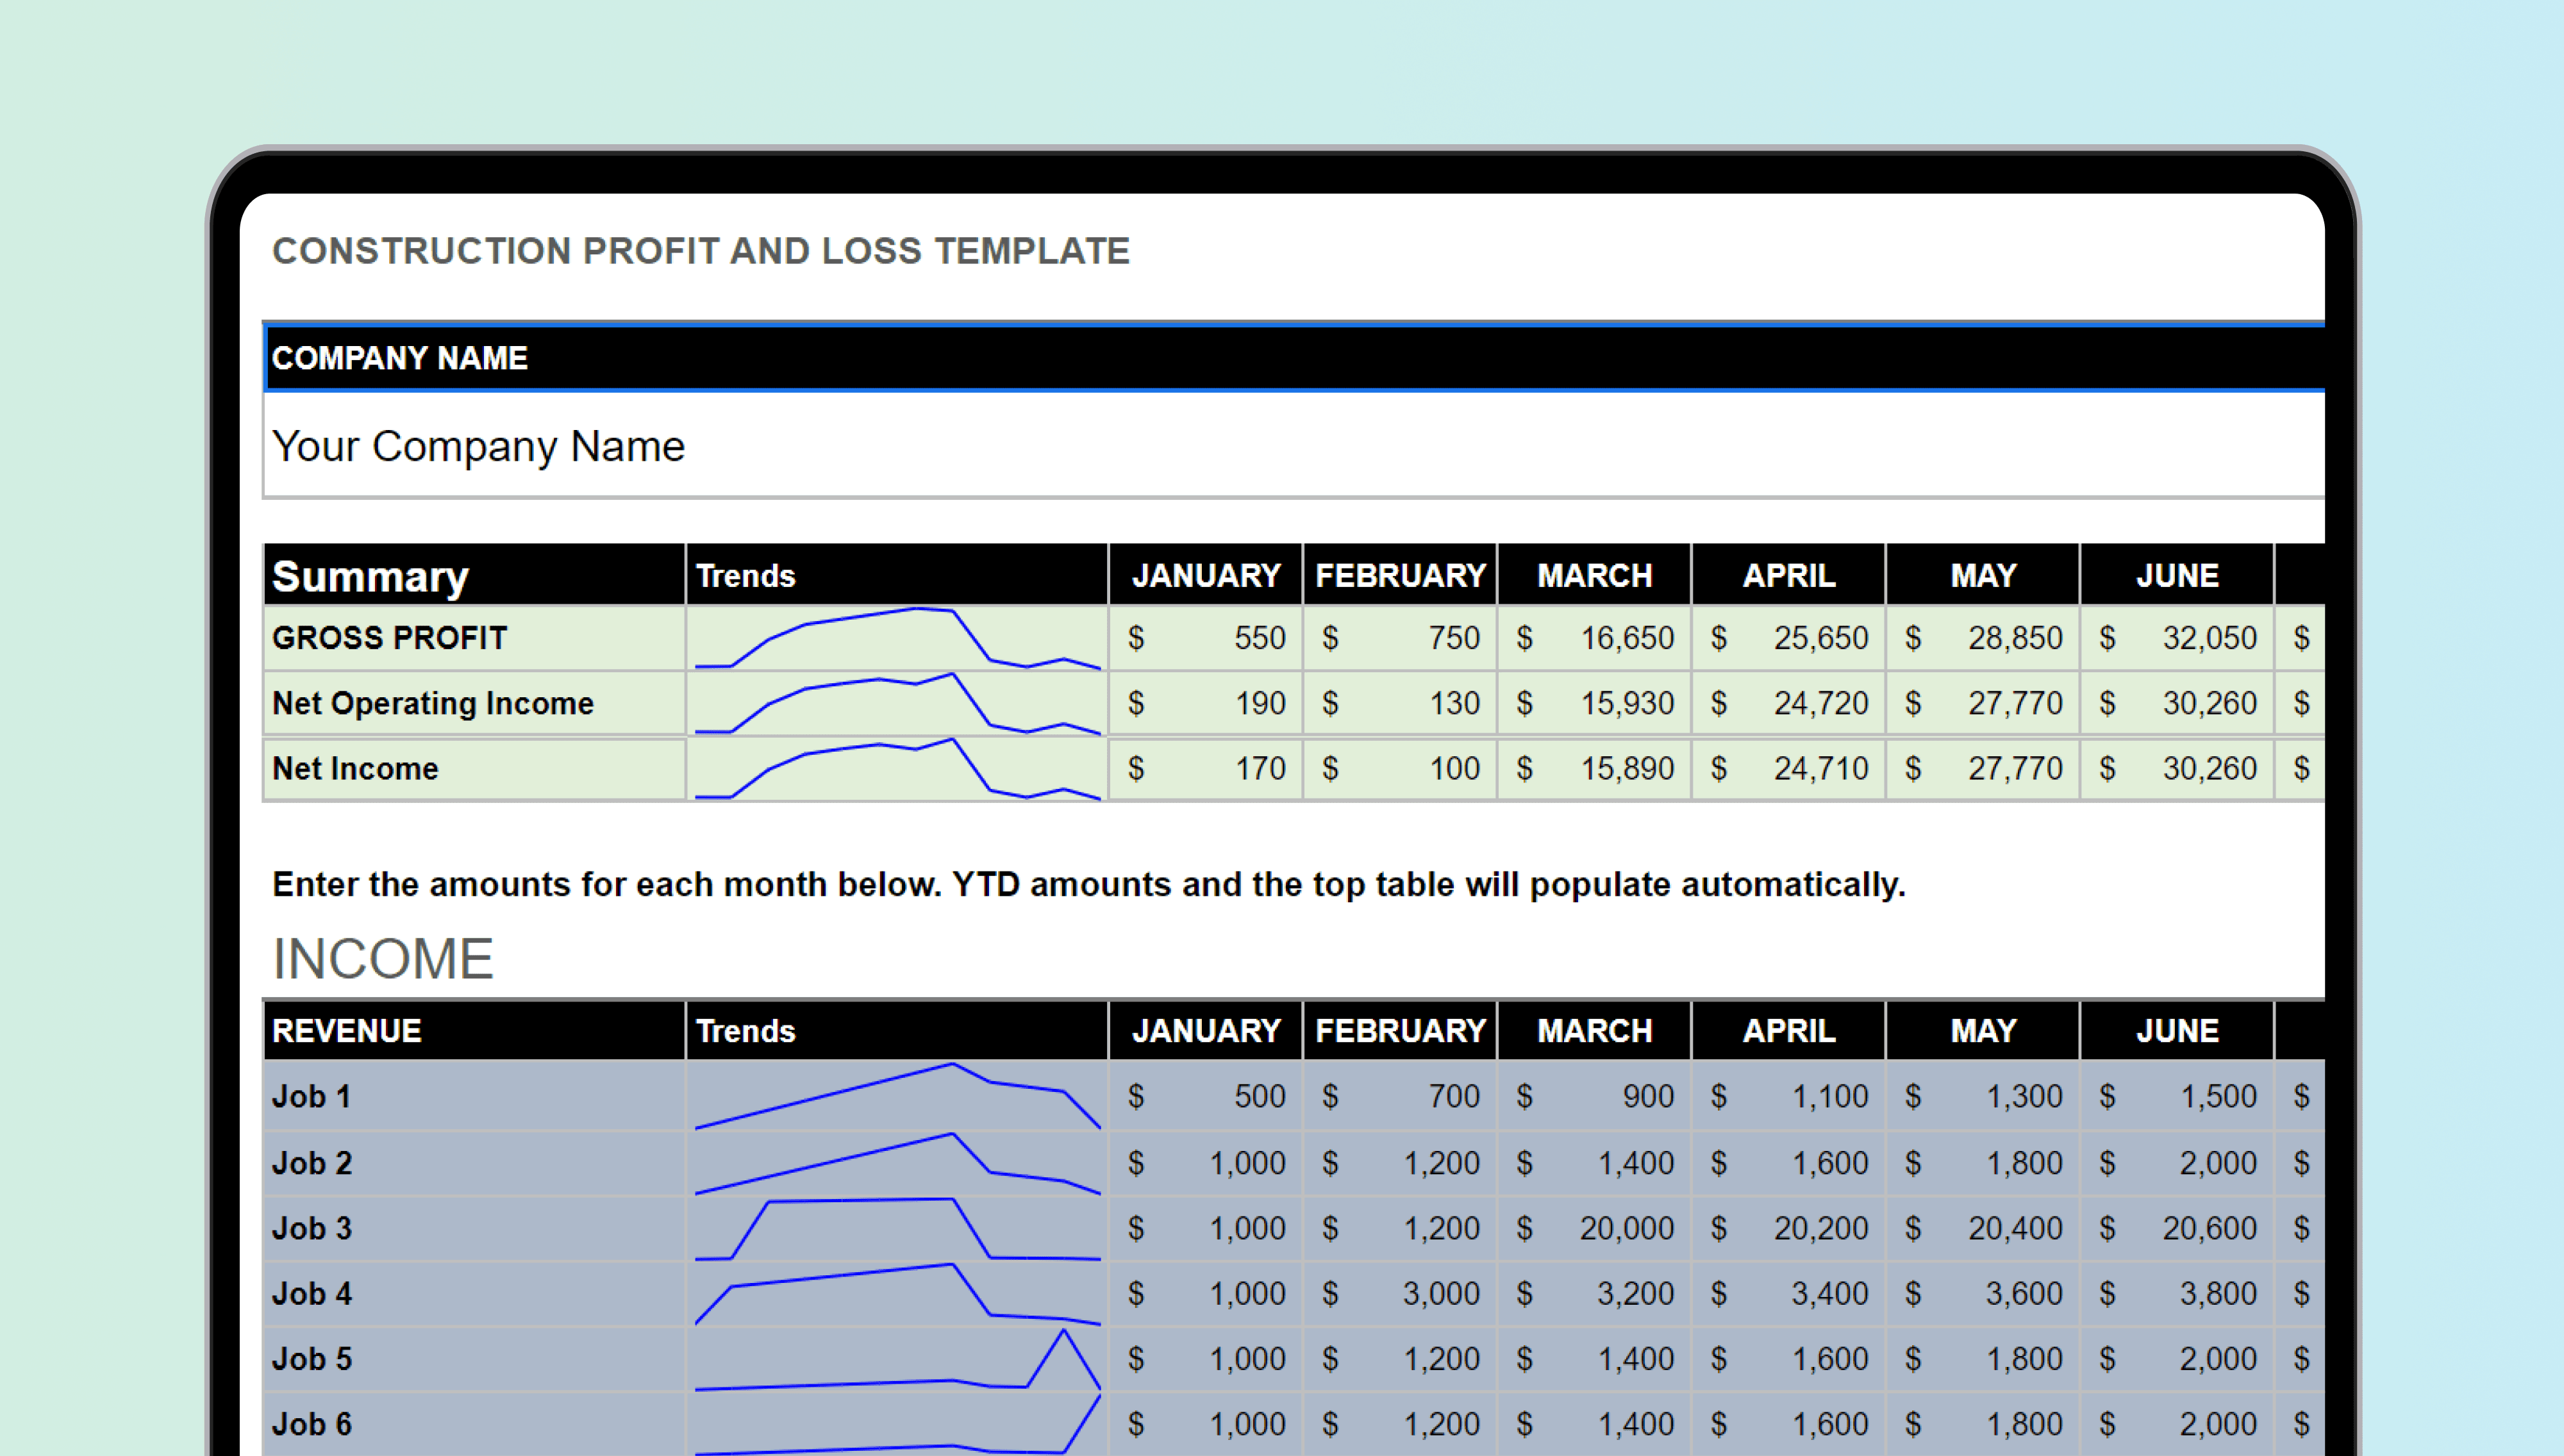This screenshot has width=2564, height=1456.
Task: Click the COMPANY NAME header cell
Action: [x=1294, y=358]
